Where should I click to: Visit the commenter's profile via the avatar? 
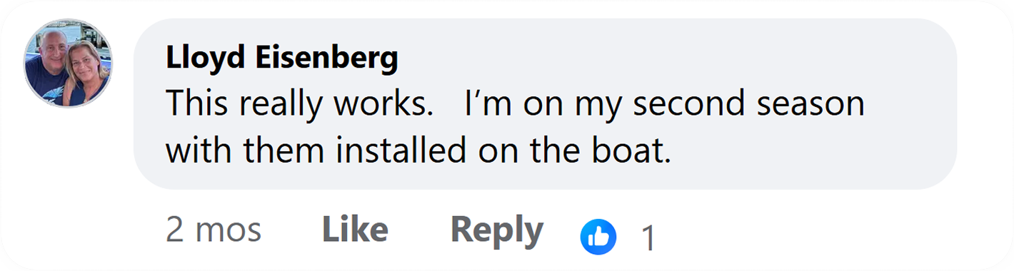pos(69,63)
